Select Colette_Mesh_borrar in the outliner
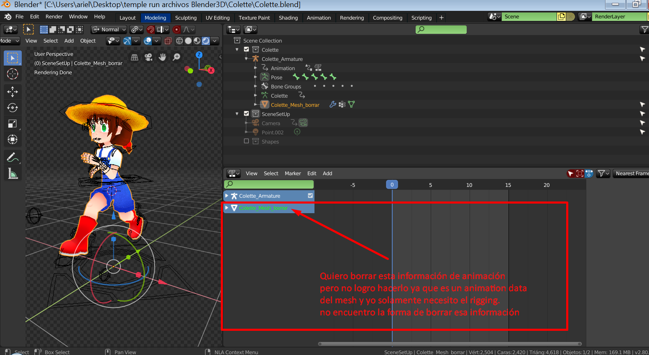Screen dimensions: 649x355 coord(295,105)
